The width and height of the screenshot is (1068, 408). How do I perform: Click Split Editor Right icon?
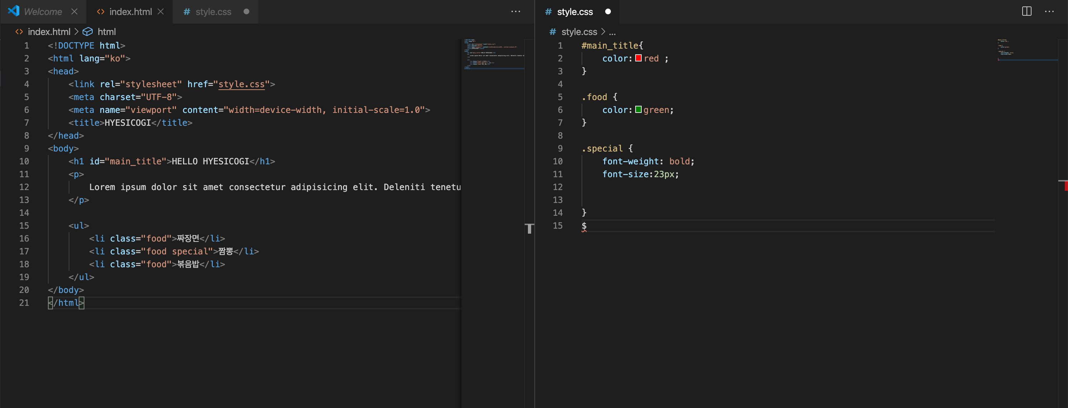click(1027, 11)
